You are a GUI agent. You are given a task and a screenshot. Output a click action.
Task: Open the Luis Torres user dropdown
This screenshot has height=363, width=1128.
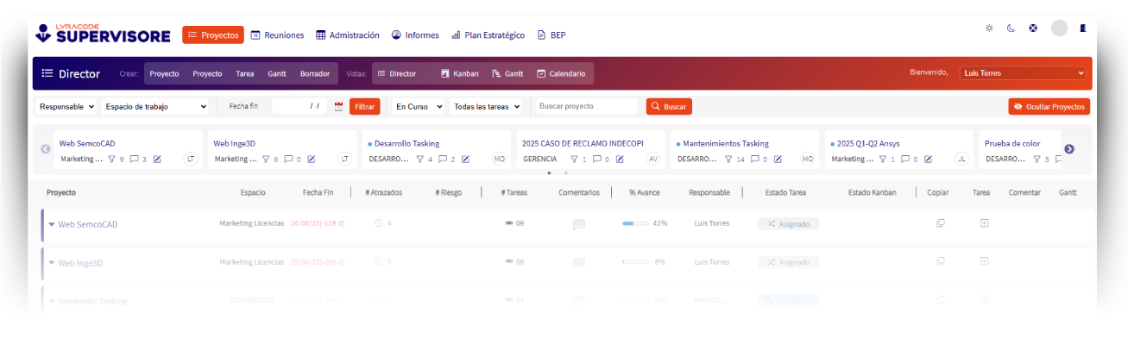[x=1023, y=73]
